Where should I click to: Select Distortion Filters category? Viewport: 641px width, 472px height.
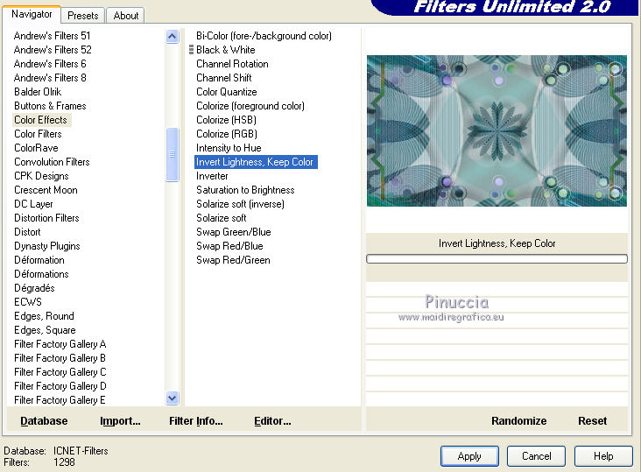46,218
